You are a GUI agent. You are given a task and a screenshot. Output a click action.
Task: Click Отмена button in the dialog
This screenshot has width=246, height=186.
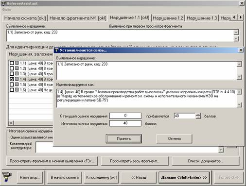click(x=174, y=138)
